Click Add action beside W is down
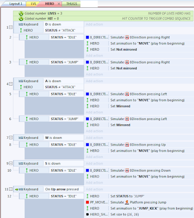The width and height of the screenshot is (194, 218). click(94, 138)
